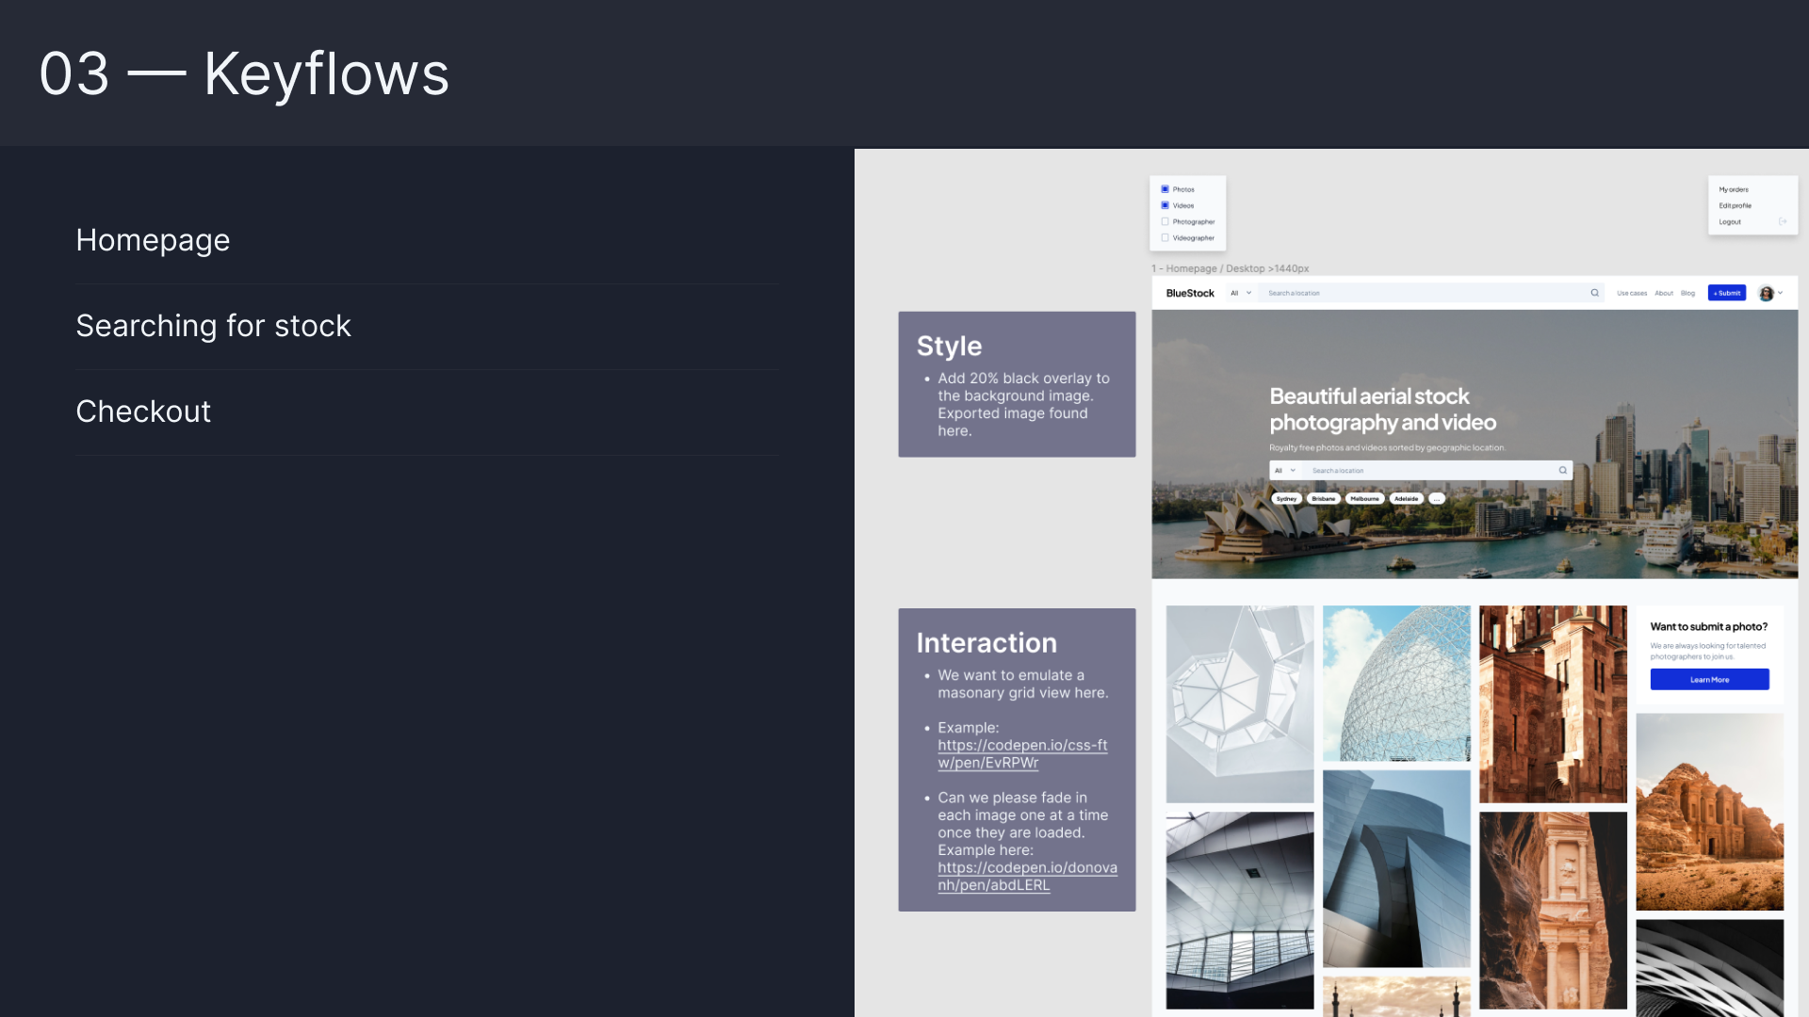Click the user avatar in the navbar
Image resolution: width=1809 pixels, height=1017 pixels.
coord(1767,294)
